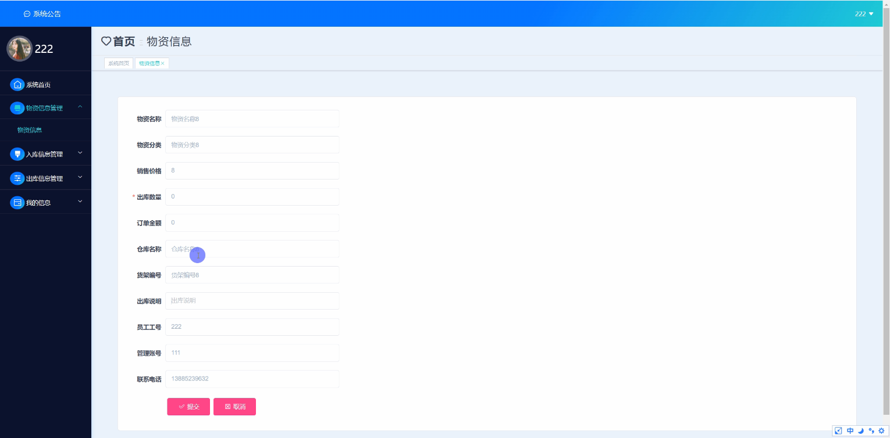
Task: Open the 出库信息管理 menu label
Action: click(x=44, y=179)
